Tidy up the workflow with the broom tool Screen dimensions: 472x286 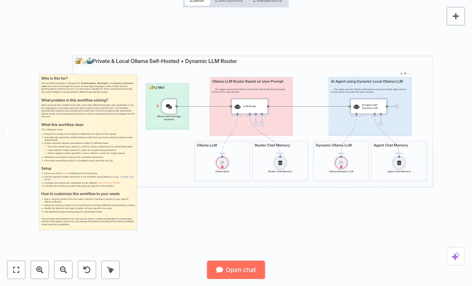tap(111, 270)
